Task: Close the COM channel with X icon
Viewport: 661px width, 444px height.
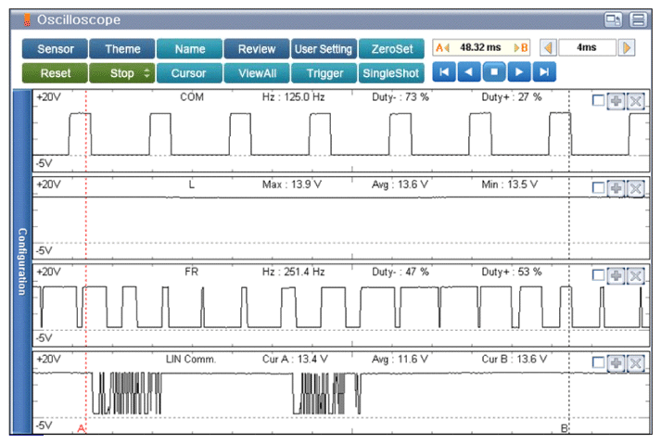Action: click(x=635, y=102)
